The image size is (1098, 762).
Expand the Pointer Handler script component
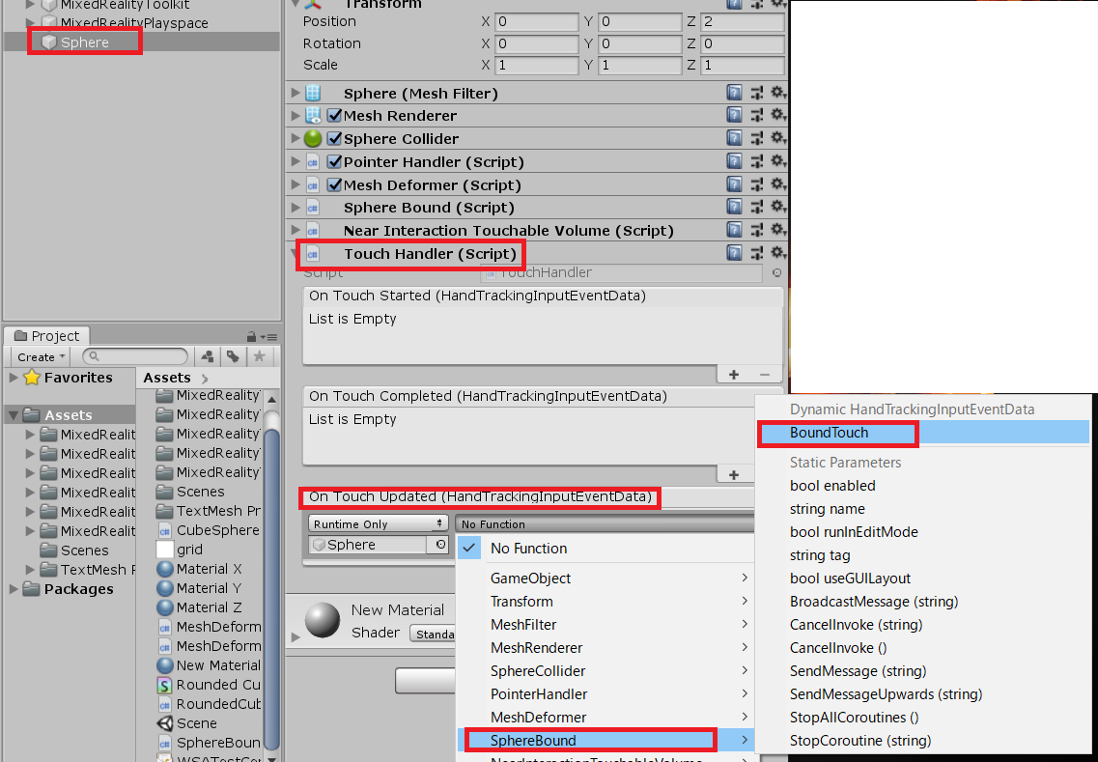(x=296, y=161)
